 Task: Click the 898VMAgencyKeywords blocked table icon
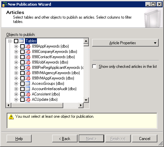(28, 73)
